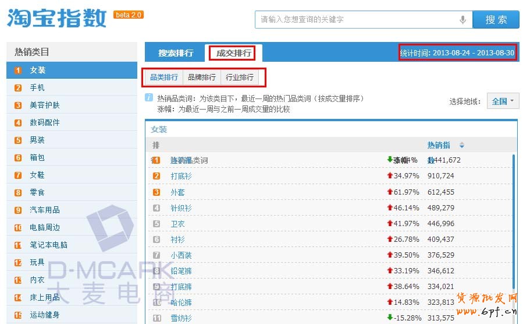Select category 女装 in sidebar
This screenshot has width=523, height=324.
tap(72, 70)
